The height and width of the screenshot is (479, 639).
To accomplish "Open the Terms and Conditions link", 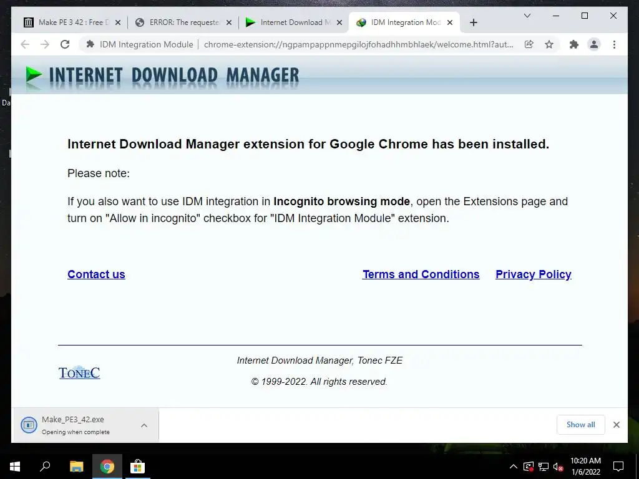I will [x=421, y=274].
